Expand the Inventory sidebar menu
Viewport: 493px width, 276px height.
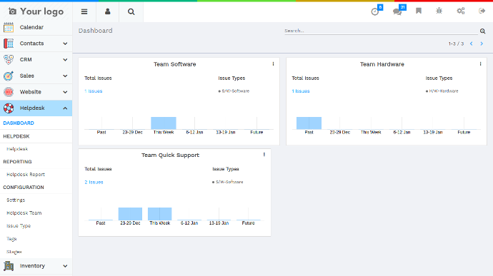pos(36,266)
